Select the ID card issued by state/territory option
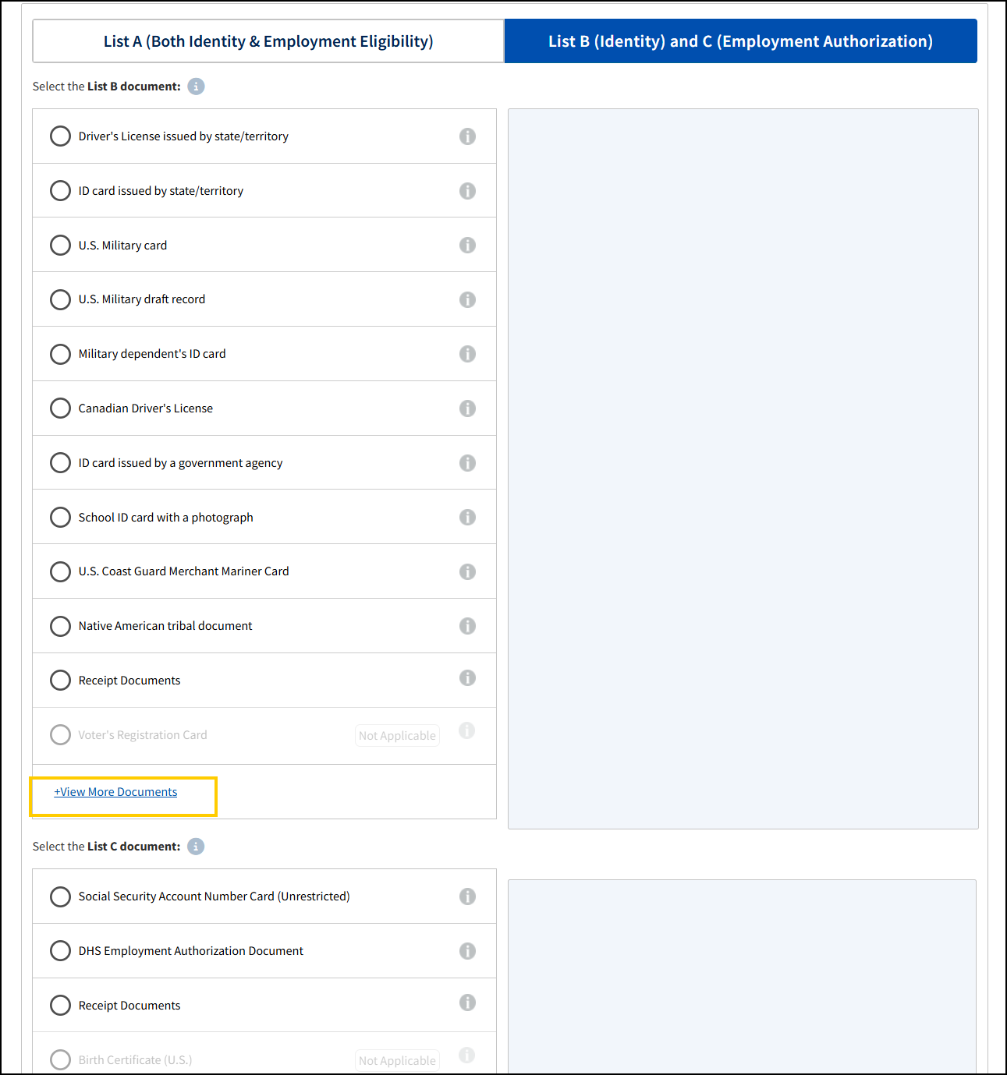This screenshot has height=1075, width=1007. [x=60, y=190]
